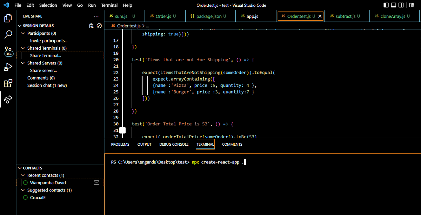This screenshot has height=215, width=421.
Task: Click the breadcrumb ellipsis after Order.test.js
Action: point(147,26)
